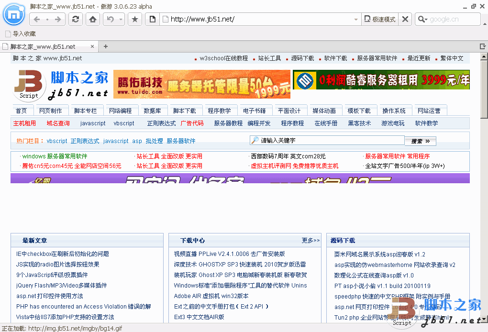Click the JB Script site logo
488x332 pixels.
61,85
